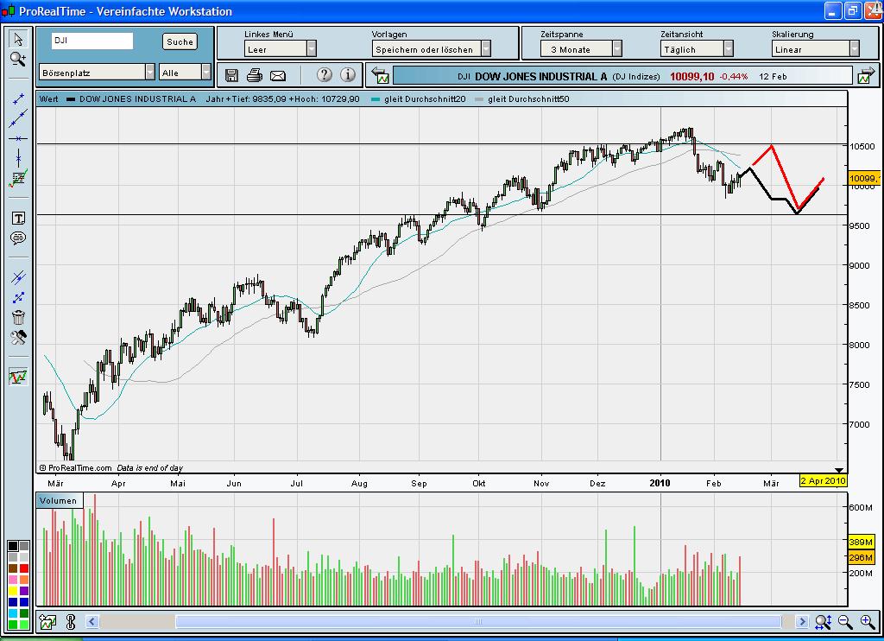Click the Suche button

pyautogui.click(x=180, y=41)
